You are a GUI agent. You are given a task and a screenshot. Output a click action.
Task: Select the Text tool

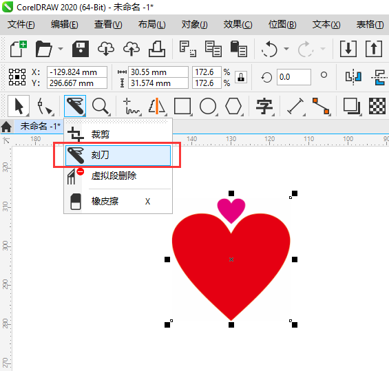coord(264,106)
